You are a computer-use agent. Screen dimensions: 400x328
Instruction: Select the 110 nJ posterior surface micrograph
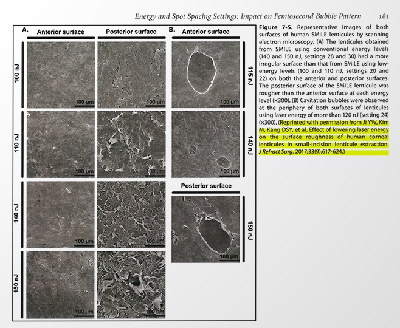[x=129, y=143]
